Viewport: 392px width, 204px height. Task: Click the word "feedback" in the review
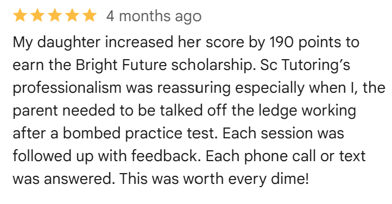165,156
